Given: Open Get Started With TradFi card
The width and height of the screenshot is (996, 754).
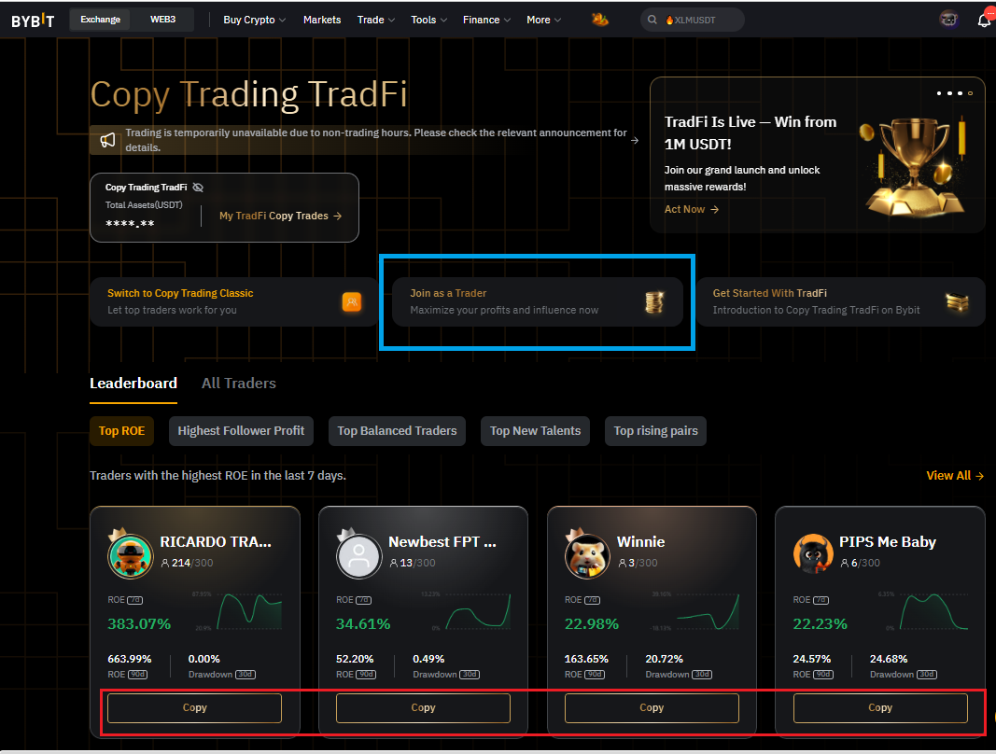Looking at the screenshot, I should tap(840, 301).
